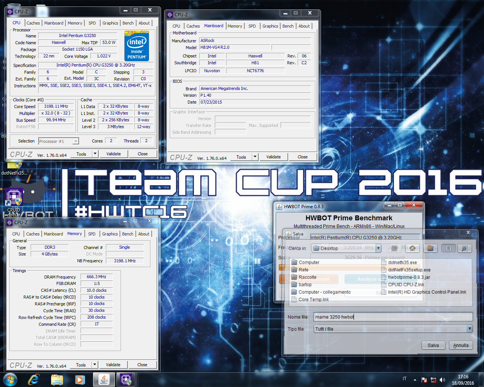
Task: Launch Internet Explorer from the taskbar
Action: click(33, 379)
